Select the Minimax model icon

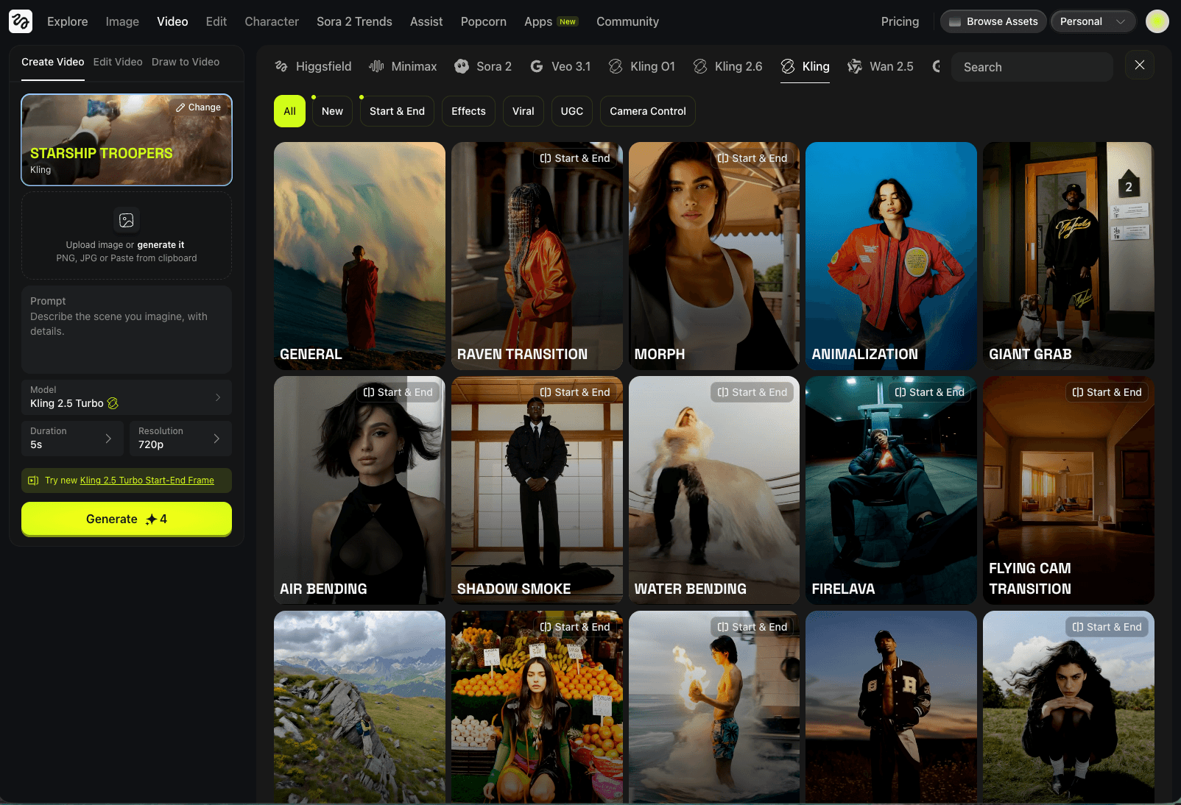tap(376, 66)
